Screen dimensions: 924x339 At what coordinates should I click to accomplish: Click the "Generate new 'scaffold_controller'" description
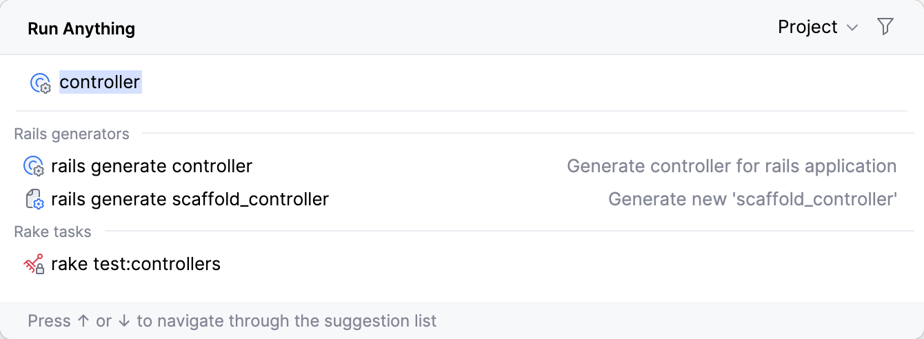[752, 199]
